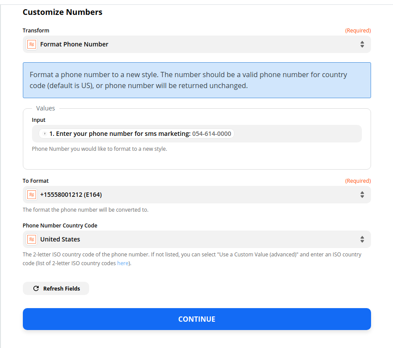Click the Customize Numbers heading
The image size is (393, 348).
click(62, 12)
